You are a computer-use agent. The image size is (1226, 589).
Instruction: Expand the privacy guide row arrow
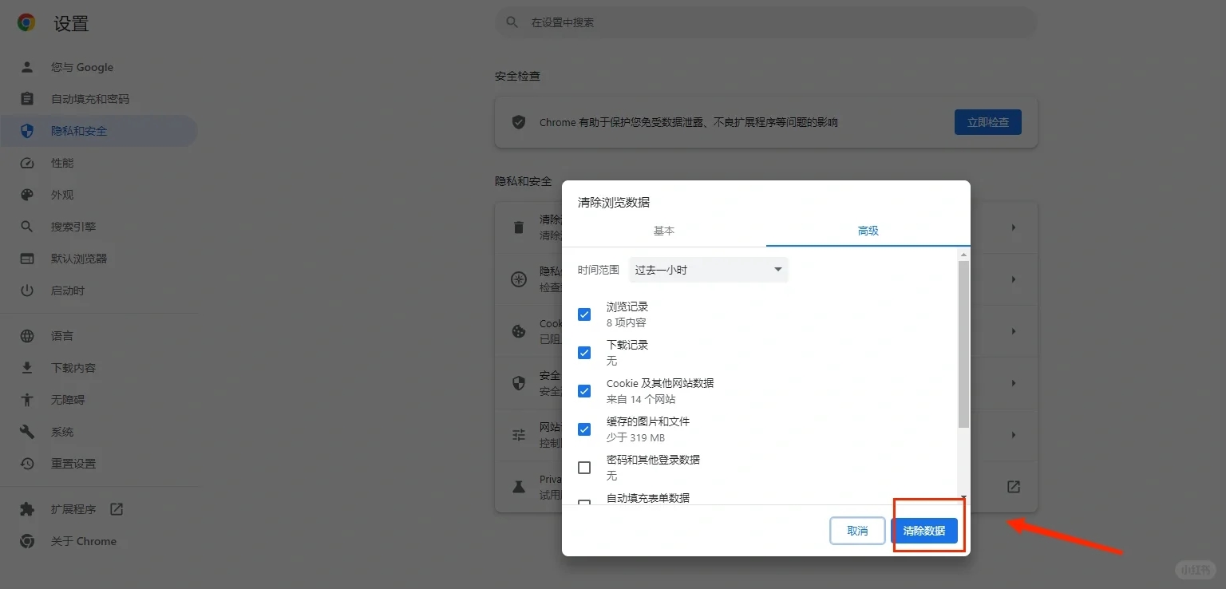(1013, 279)
